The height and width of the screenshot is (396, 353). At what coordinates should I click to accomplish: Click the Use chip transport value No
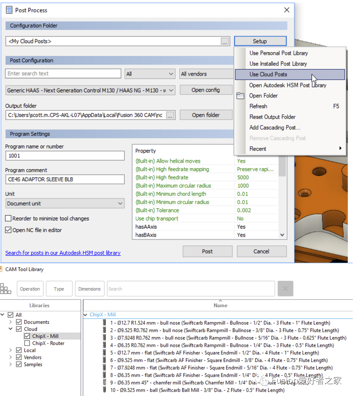pos(240,219)
